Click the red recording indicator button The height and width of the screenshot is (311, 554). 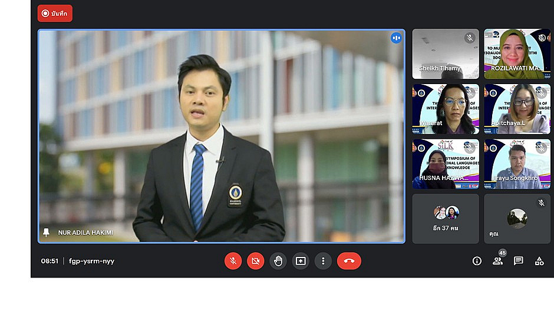tap(55, 14)
